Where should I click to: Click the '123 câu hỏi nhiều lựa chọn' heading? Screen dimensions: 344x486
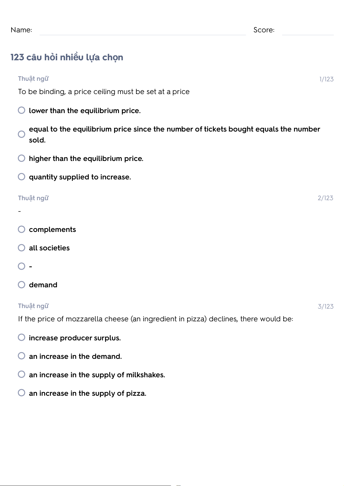[67, 57]
